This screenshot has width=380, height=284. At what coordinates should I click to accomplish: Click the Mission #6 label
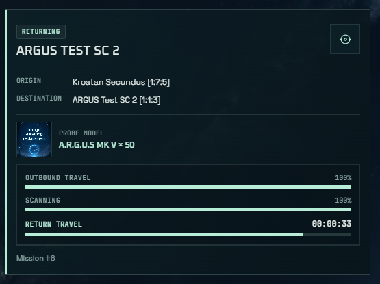click(36, 258)
